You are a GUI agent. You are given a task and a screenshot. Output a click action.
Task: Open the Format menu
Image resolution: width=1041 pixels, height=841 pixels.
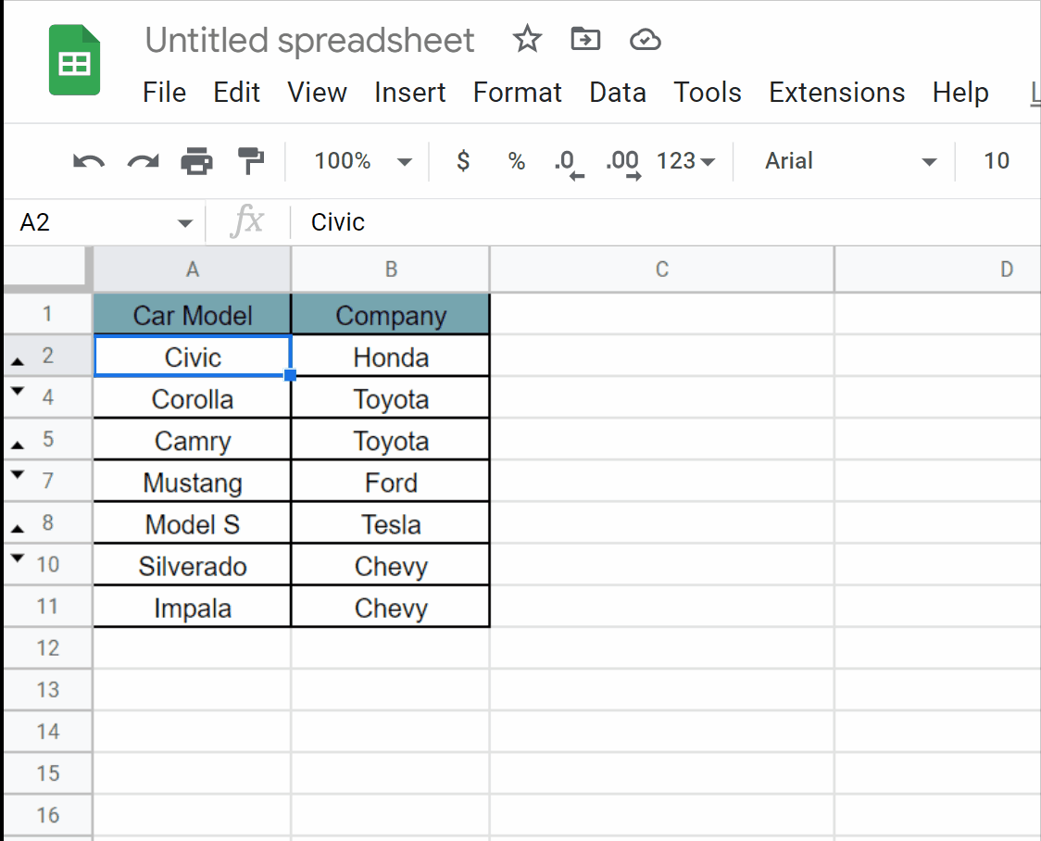click(x=517, y=92)
